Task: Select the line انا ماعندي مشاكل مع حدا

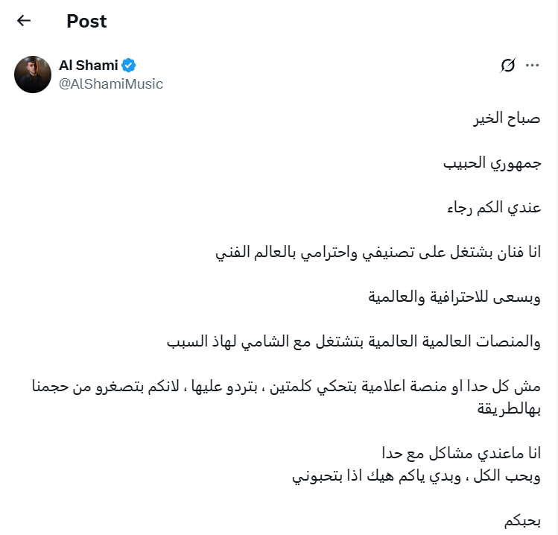Action: pyautogui.click(x=462, y=453)
